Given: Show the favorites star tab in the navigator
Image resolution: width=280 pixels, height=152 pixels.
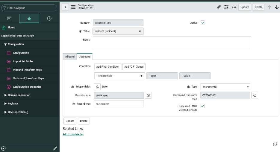Looking at the screenshot, I should pyautogui.click(x=29, y=18).
